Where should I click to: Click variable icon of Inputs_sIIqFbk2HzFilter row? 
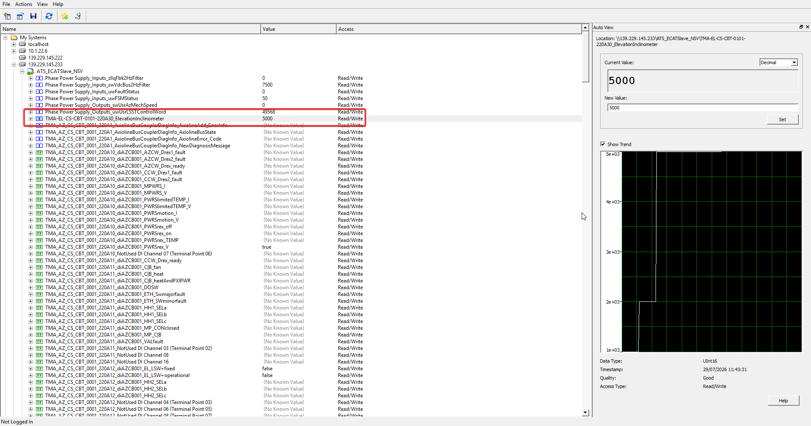[39, 78]
